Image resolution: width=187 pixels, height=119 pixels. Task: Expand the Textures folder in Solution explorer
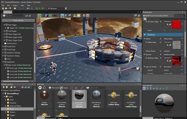[5, 112]
